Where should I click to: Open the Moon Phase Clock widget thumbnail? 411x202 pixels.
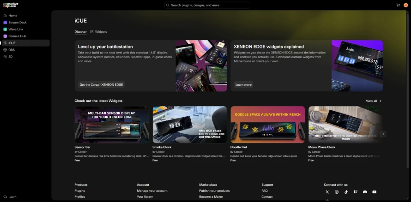pos(345,125)
